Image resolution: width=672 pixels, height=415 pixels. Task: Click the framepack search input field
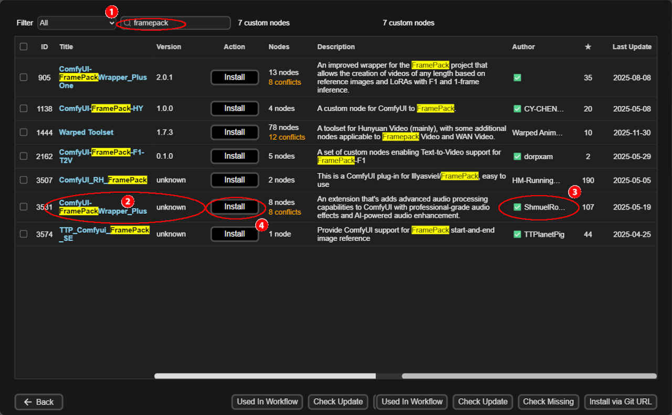point(178,23)
